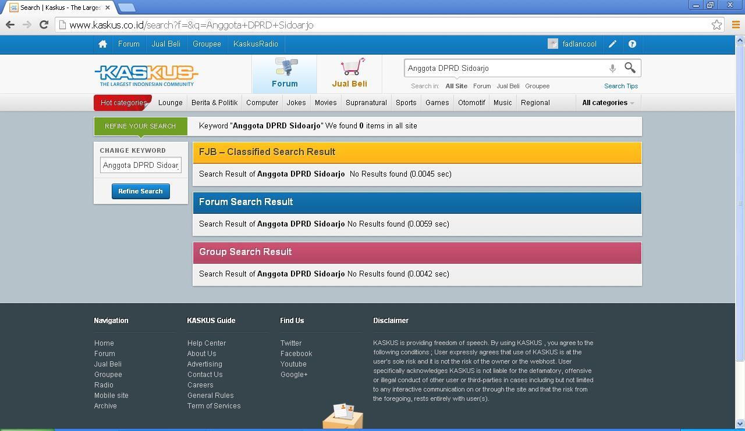Click the help question mark icon
The width and height of the screenshot is (745, 431).
point(632,44)
